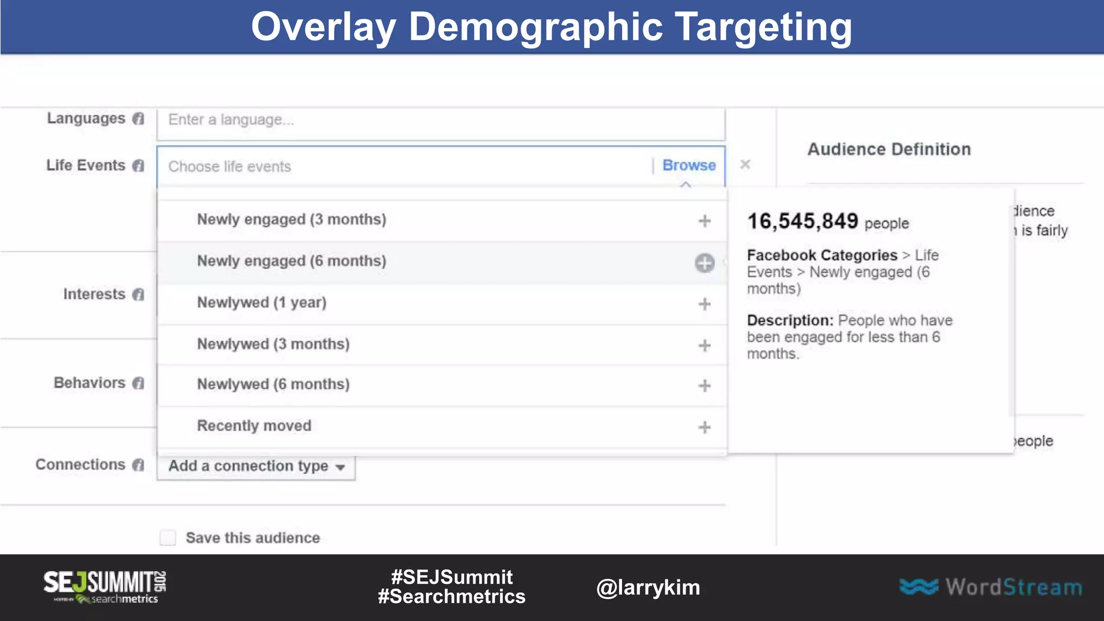Viewport: 1104px width, 621px height.
Task: Add Newlywed (1 year) with plus icon
Action: click(x=705, y=304)
